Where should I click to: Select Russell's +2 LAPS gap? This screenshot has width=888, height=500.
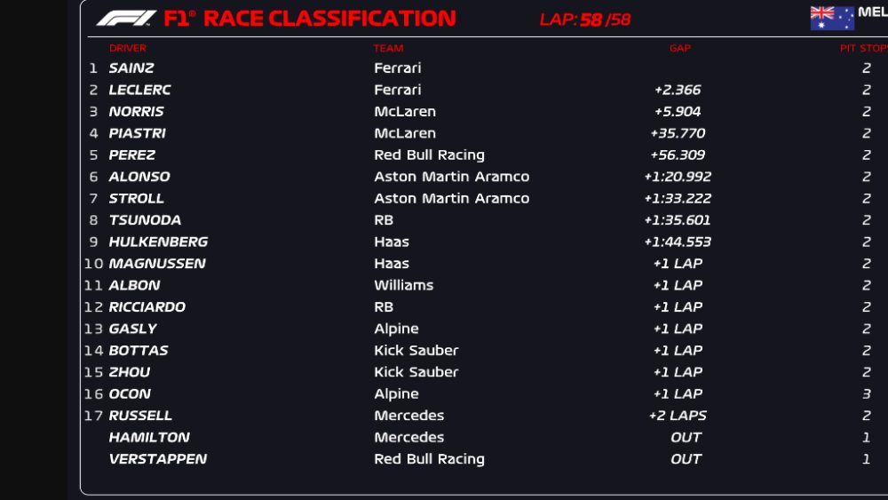pos(677,416)
